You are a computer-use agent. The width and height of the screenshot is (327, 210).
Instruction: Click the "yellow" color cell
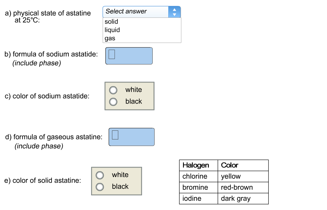[231, 176]
